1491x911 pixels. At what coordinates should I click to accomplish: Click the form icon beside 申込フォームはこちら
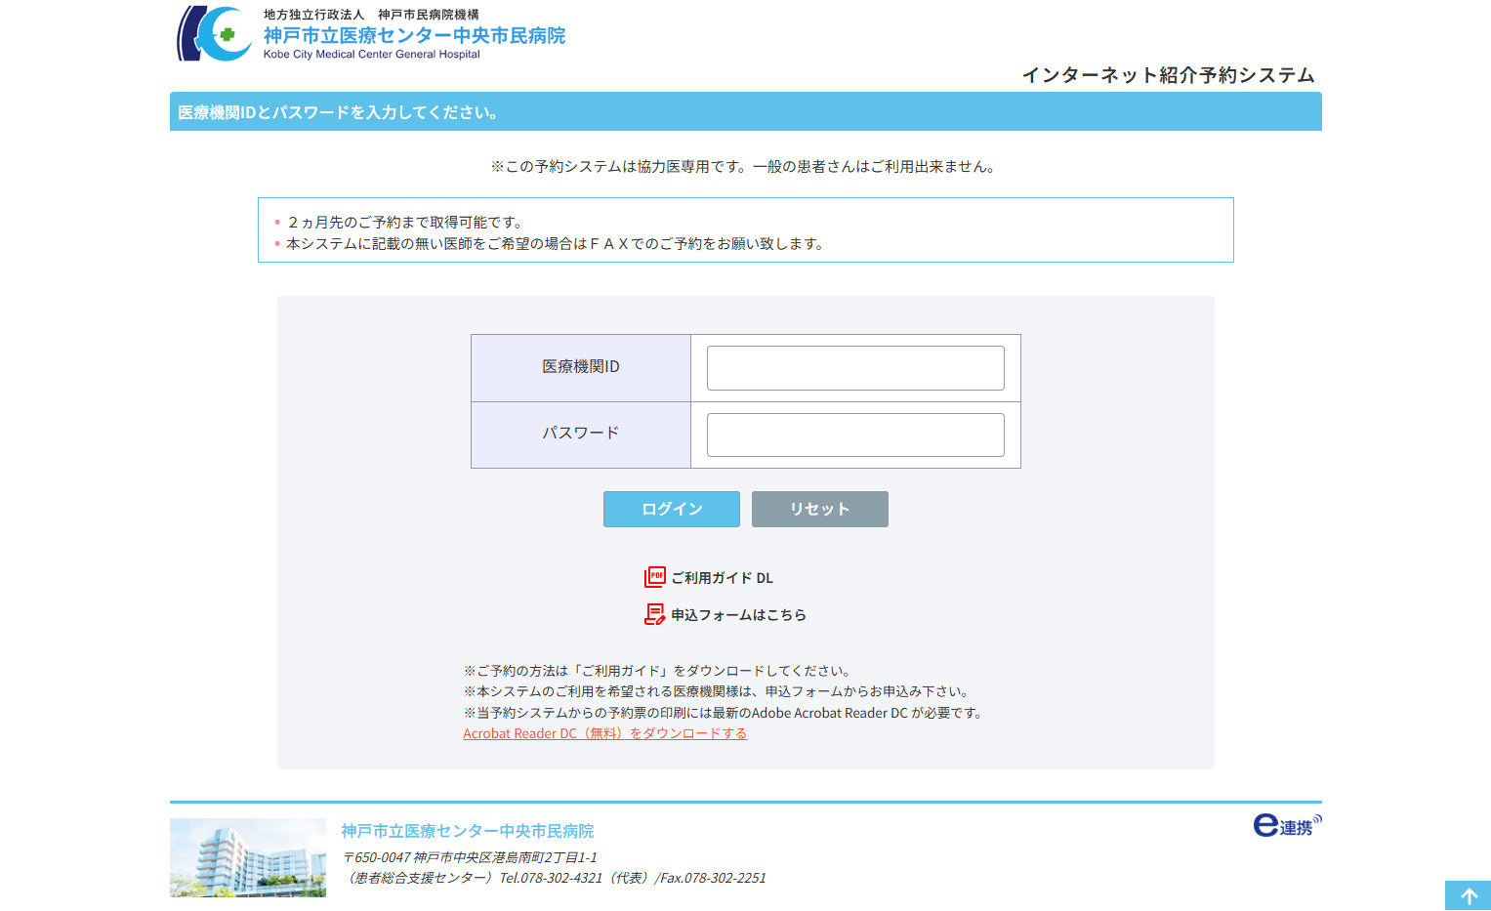(x=654, y=614)
